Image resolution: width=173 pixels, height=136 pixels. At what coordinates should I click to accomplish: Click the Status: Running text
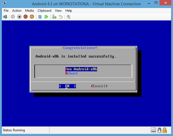point(14,130)
